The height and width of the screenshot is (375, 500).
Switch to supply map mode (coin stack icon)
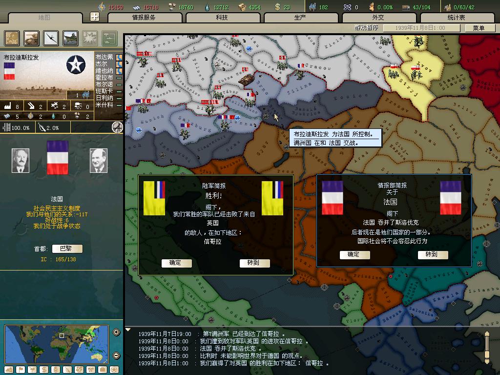point(56,370)
